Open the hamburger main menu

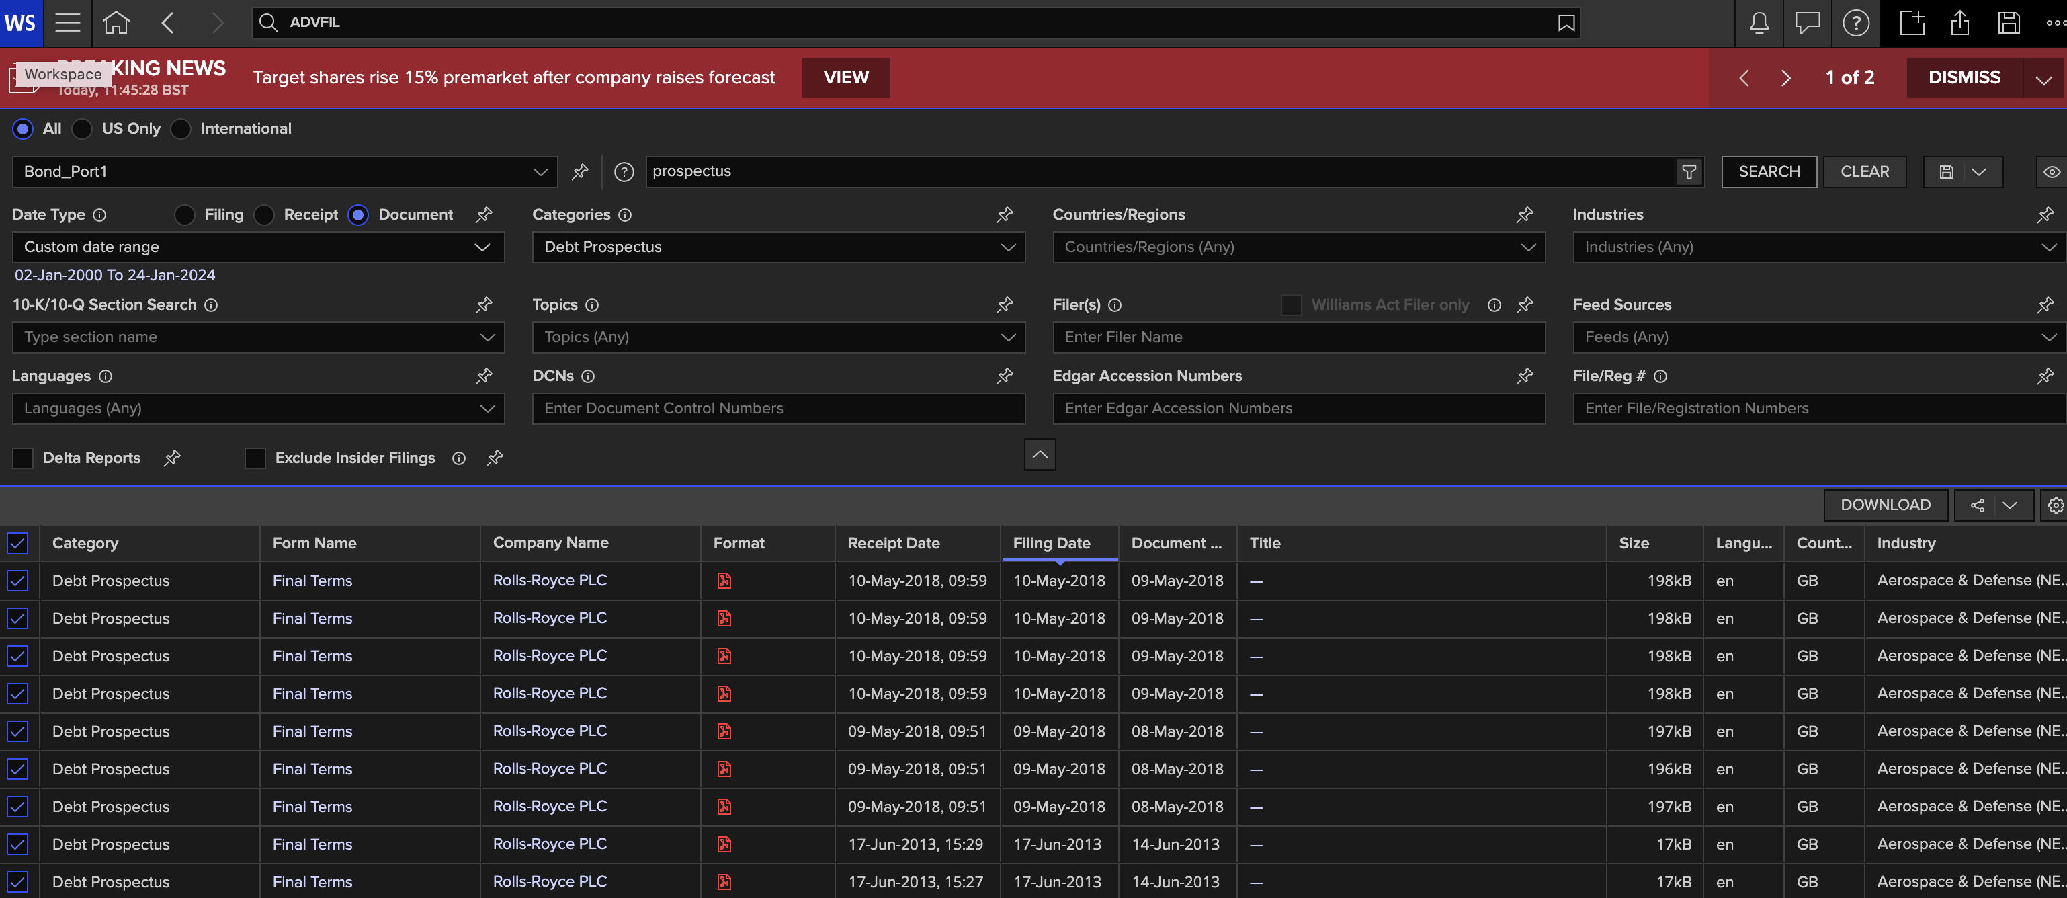(x=67, y=22)
